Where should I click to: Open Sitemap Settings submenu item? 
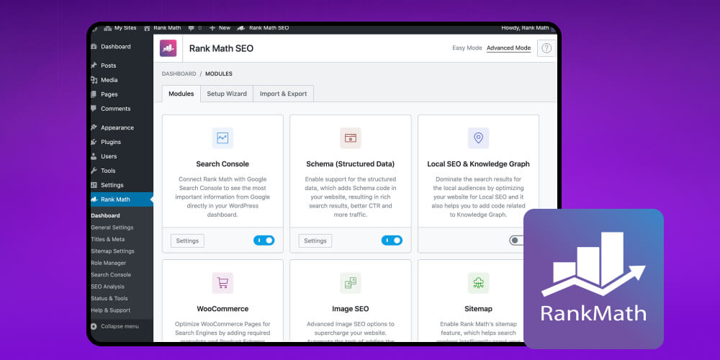[112, 251]
